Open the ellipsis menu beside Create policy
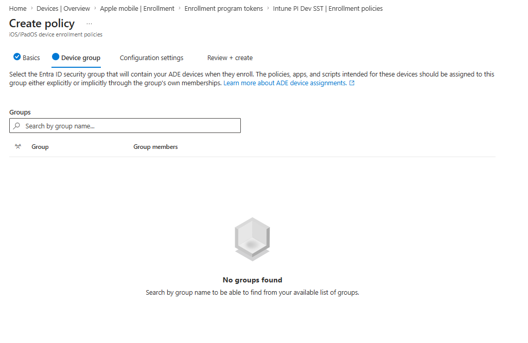The image size is (528, 343). click(89, 24)
